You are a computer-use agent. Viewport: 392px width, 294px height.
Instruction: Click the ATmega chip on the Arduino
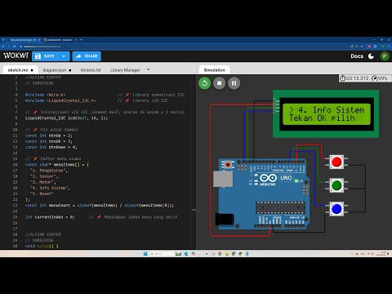(x=280, y=208)
